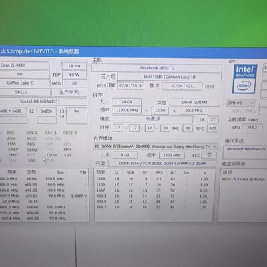267x267 pixels.
Task: Click the Intel Graphics logo
Action: [x=244, y=79]
